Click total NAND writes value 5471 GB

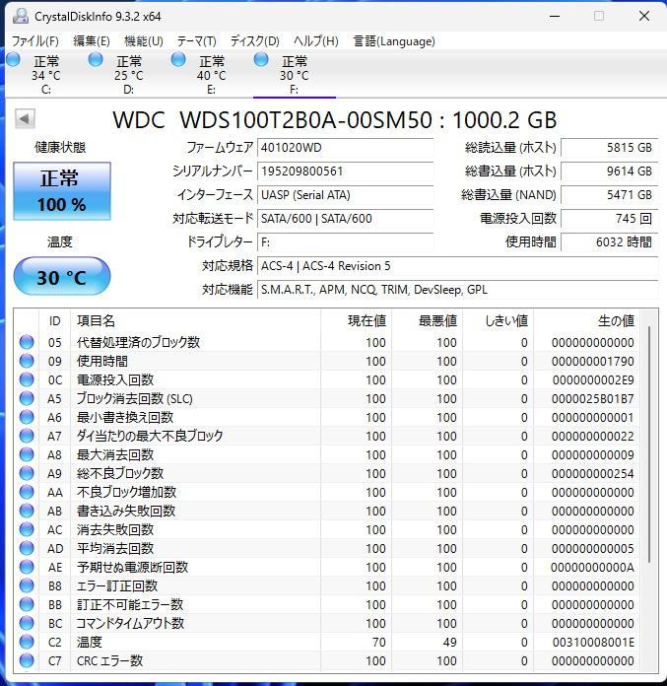click(x=609, y=195)
